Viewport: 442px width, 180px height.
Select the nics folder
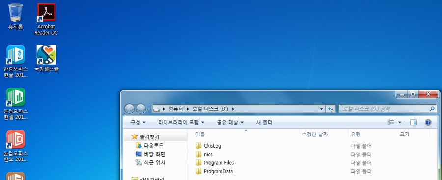208,155
